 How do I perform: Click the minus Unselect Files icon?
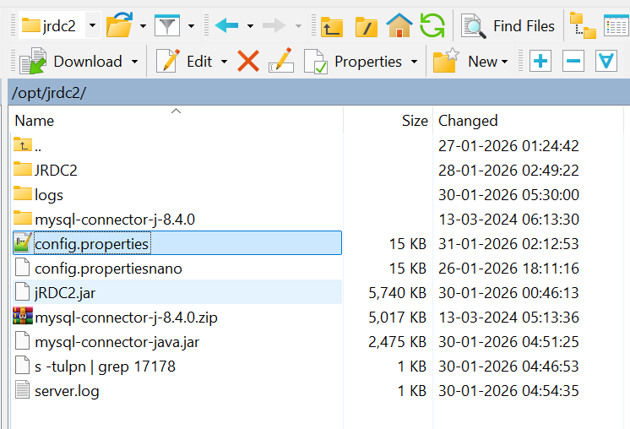(x=573, y=61)
